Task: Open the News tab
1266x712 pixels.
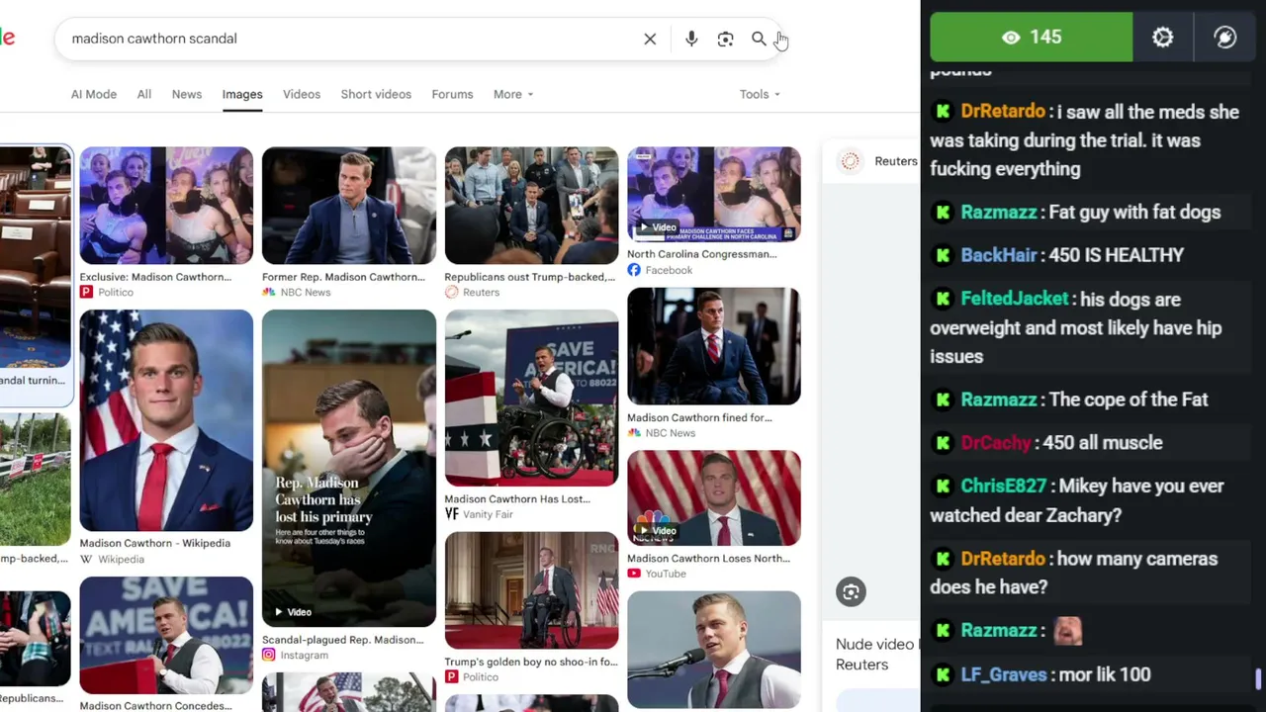Action: (187, 94)
